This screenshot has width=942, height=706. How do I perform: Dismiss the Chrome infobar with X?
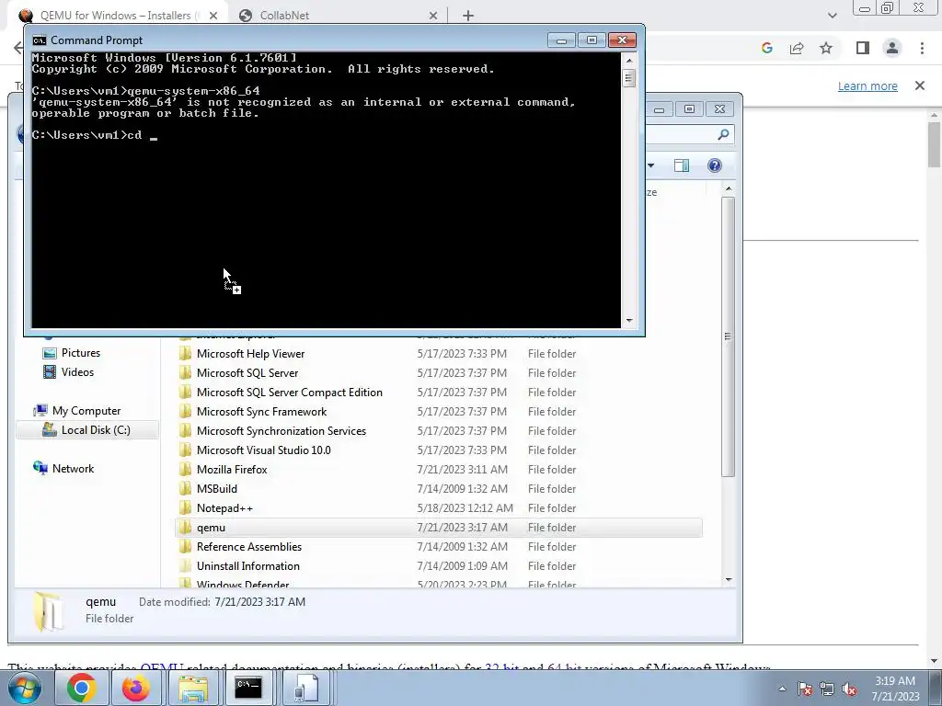[920, 85]
